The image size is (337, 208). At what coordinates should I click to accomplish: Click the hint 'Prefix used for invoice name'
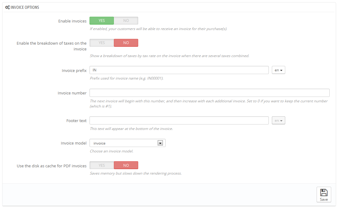tap(127, 78)
